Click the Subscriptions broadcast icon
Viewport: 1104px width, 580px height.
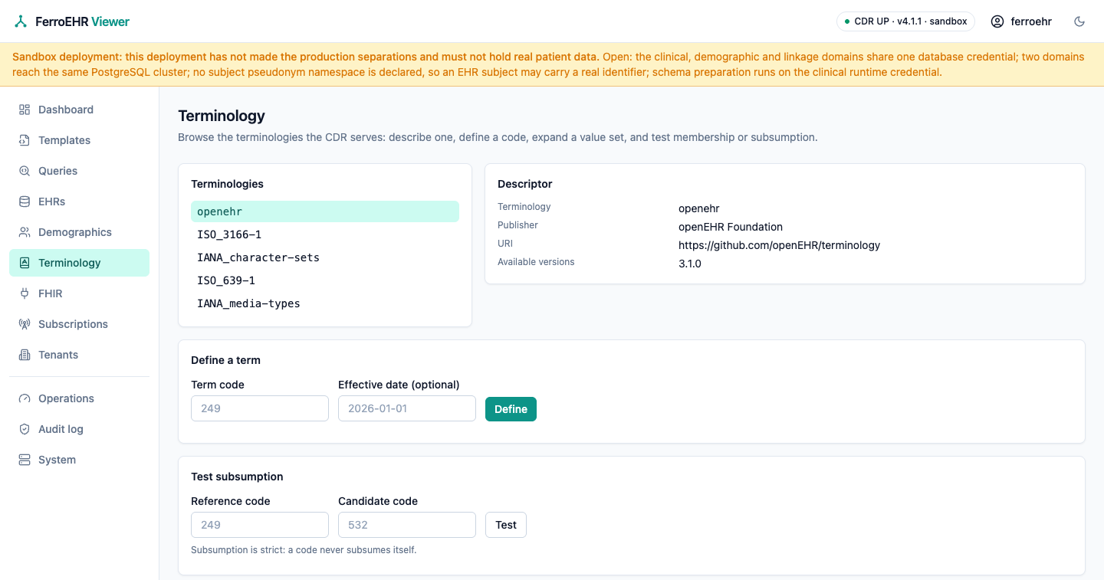(25, 324)
